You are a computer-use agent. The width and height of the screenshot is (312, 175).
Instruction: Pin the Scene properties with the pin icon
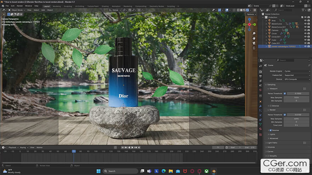pyautogui.click(x=309, y=65)
